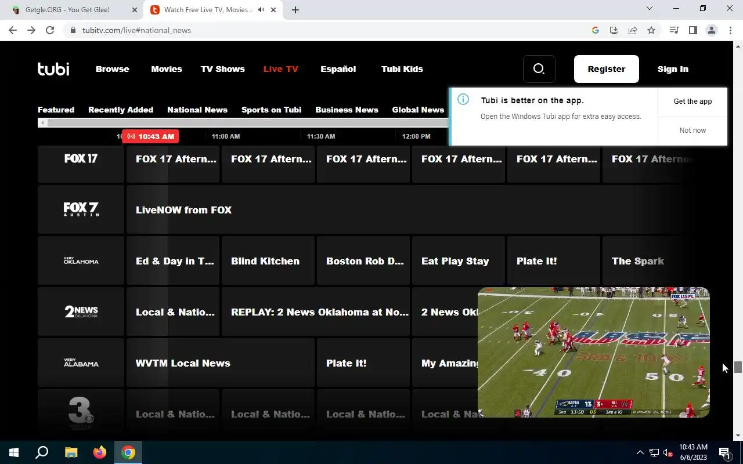Bookmark this page with star icon
743x464 pixels.
(x=651, y=30)
